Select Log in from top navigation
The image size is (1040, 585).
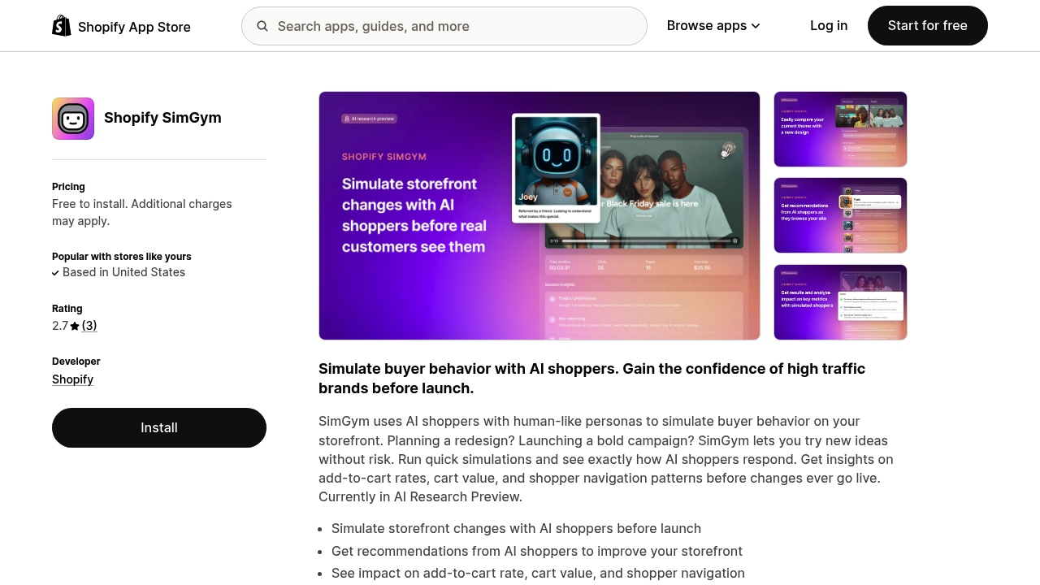(829, 25)
